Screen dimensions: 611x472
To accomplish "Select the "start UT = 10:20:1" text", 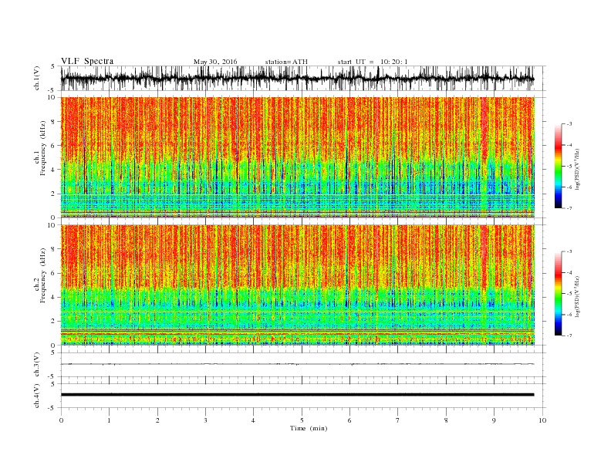I will (372, 62).
